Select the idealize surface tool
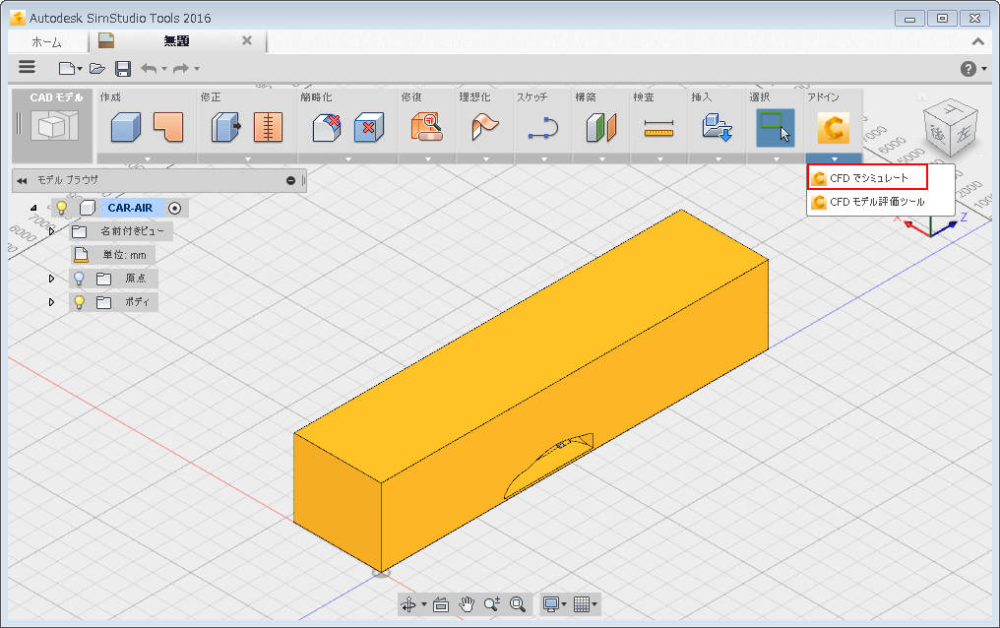Viewport: 1000px width, 628px height. (485, 127)
